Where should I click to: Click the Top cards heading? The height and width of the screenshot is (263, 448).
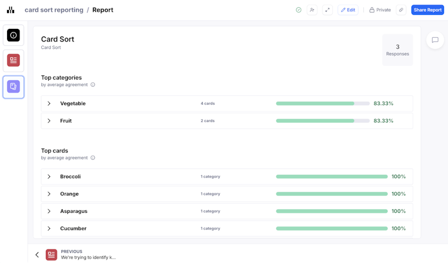(55, 150)
